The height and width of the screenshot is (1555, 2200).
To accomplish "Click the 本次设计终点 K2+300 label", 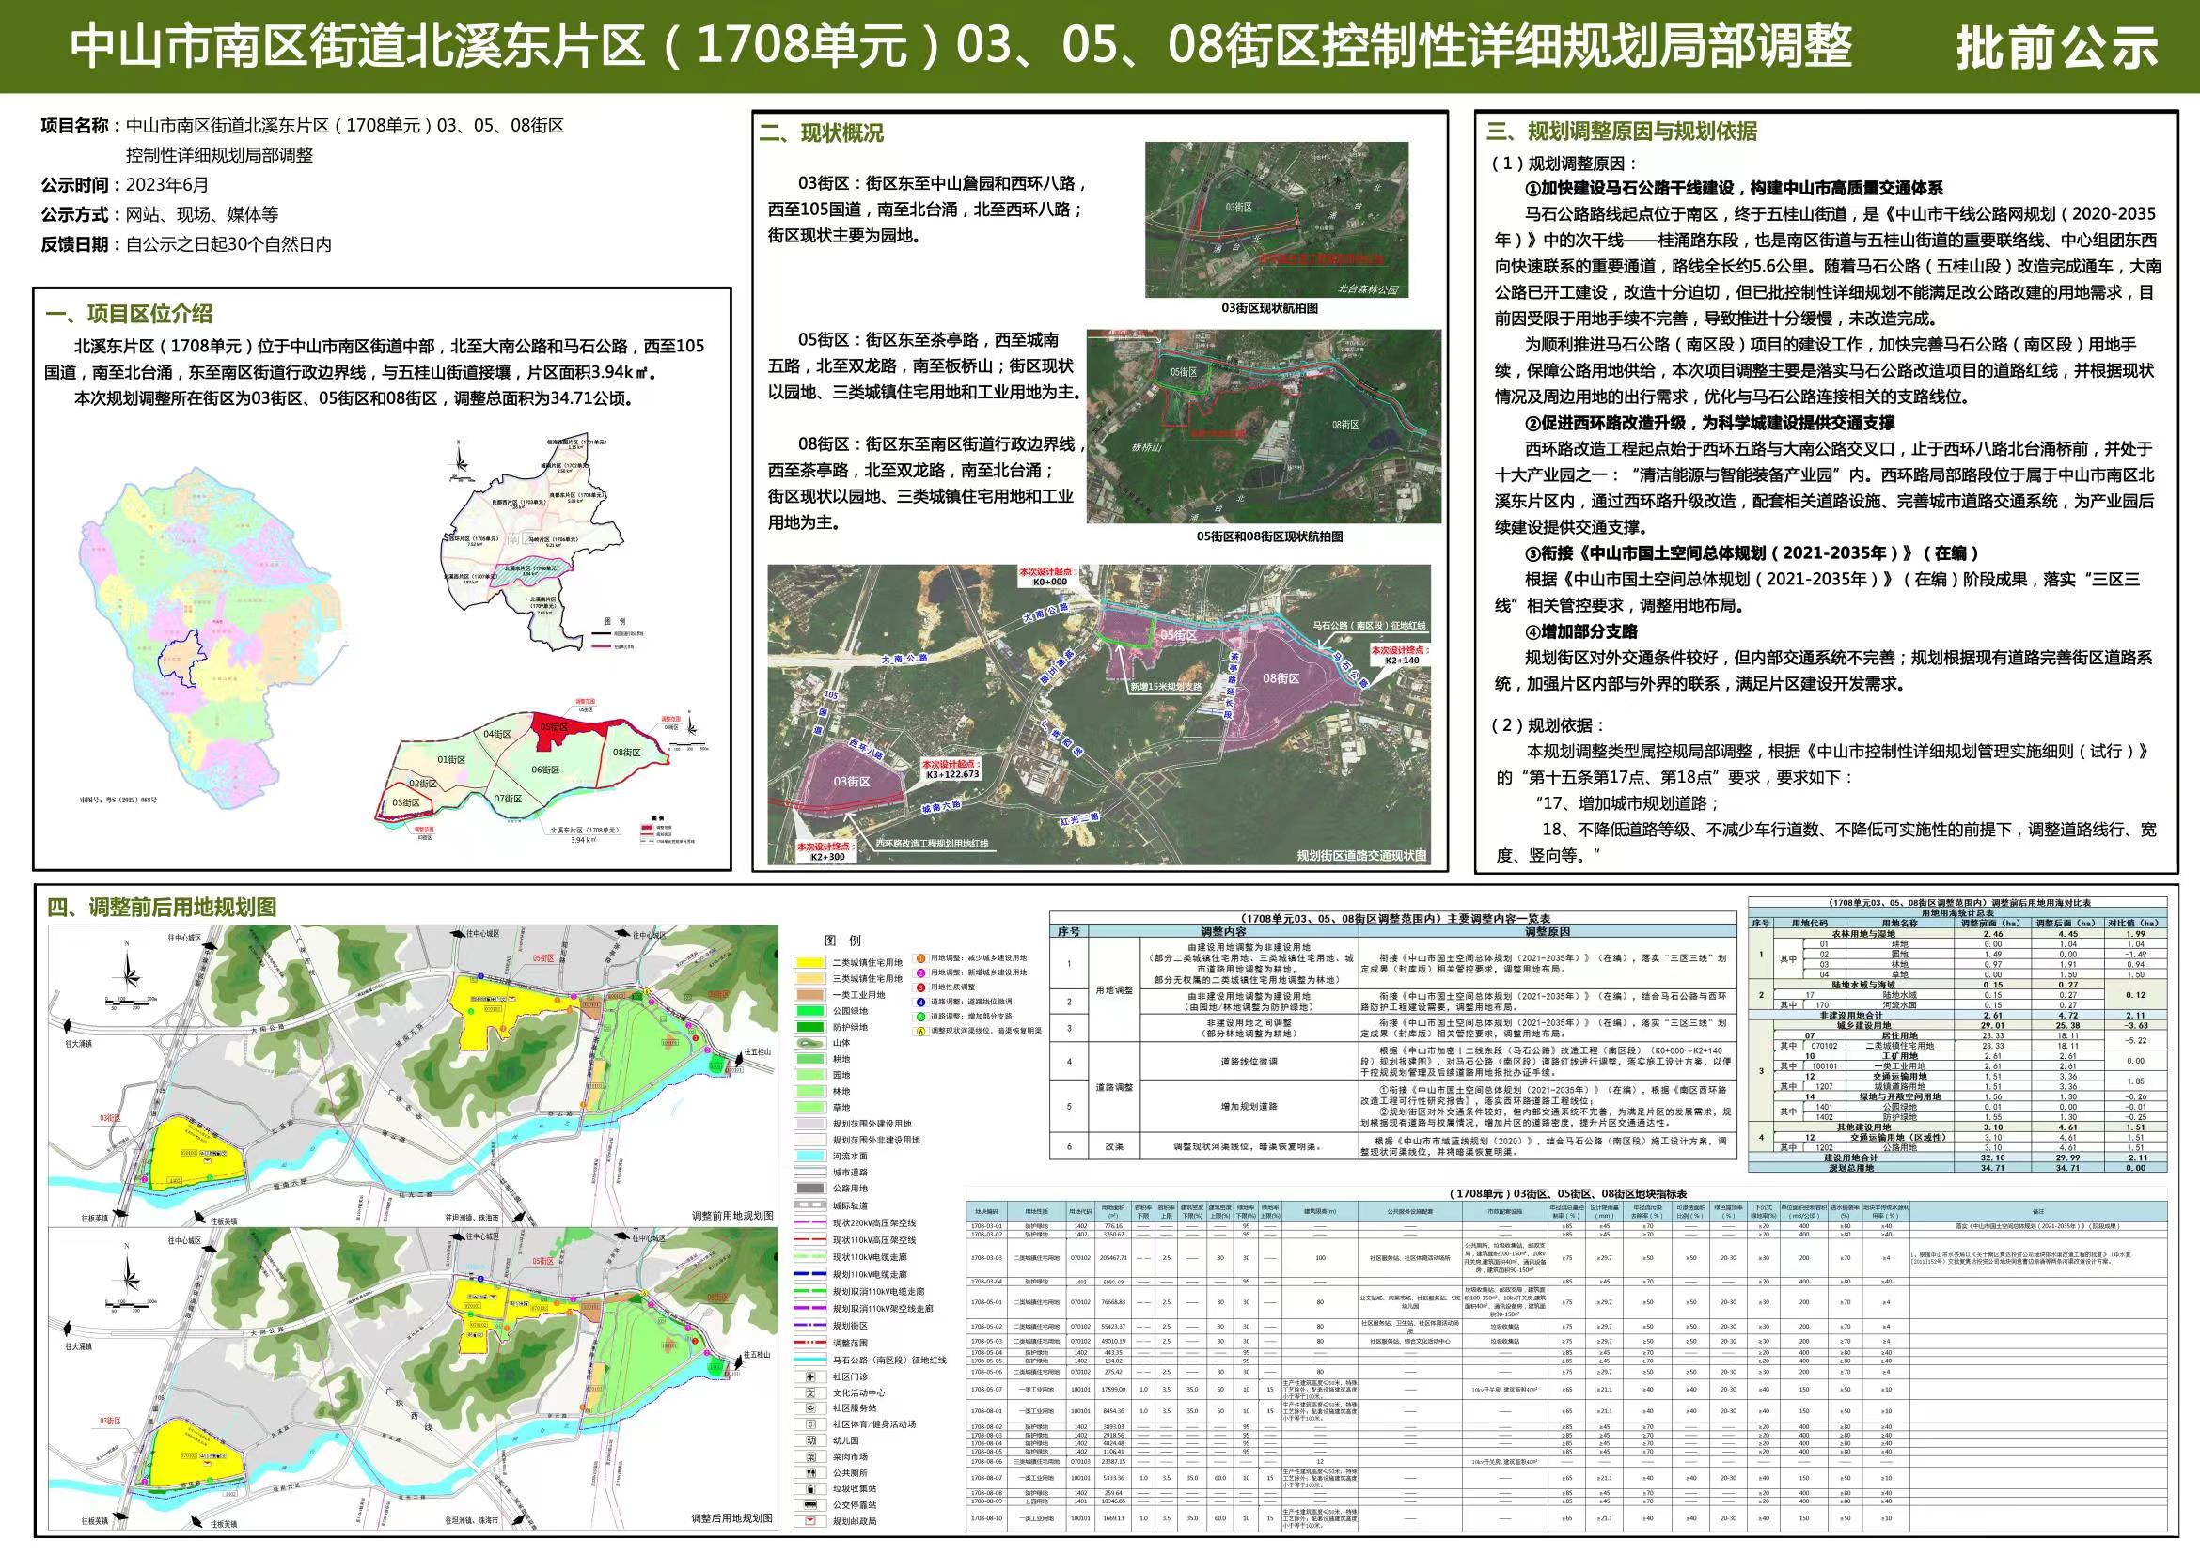I will [x=828, y=852].
